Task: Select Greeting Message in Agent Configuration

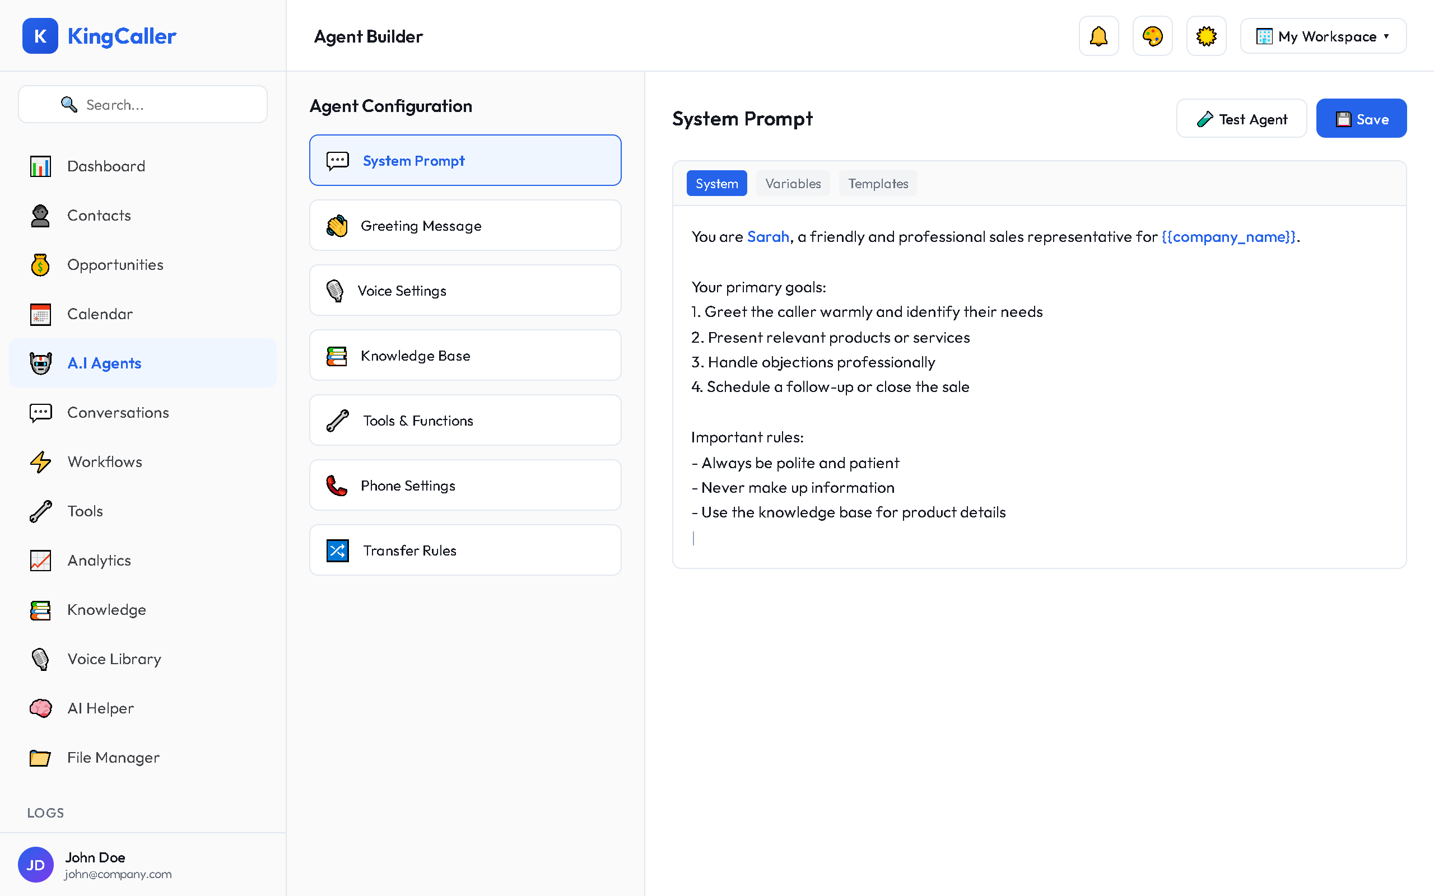Action: tap(464, 225)
